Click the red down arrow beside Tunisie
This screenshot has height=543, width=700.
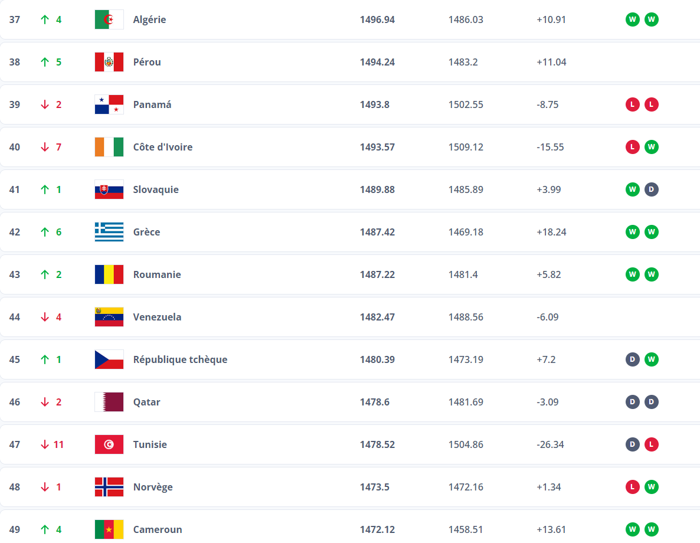45,444
